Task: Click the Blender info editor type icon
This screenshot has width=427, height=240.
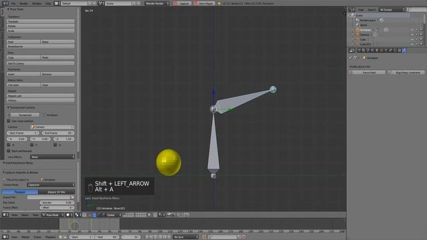Action: (5, 3)
